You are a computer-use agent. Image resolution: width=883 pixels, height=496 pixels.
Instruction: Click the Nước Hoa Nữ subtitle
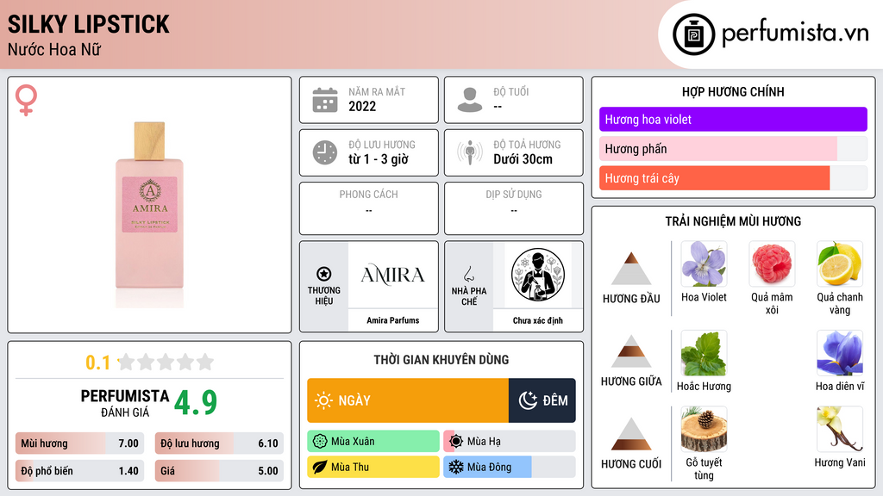[54, 49]
